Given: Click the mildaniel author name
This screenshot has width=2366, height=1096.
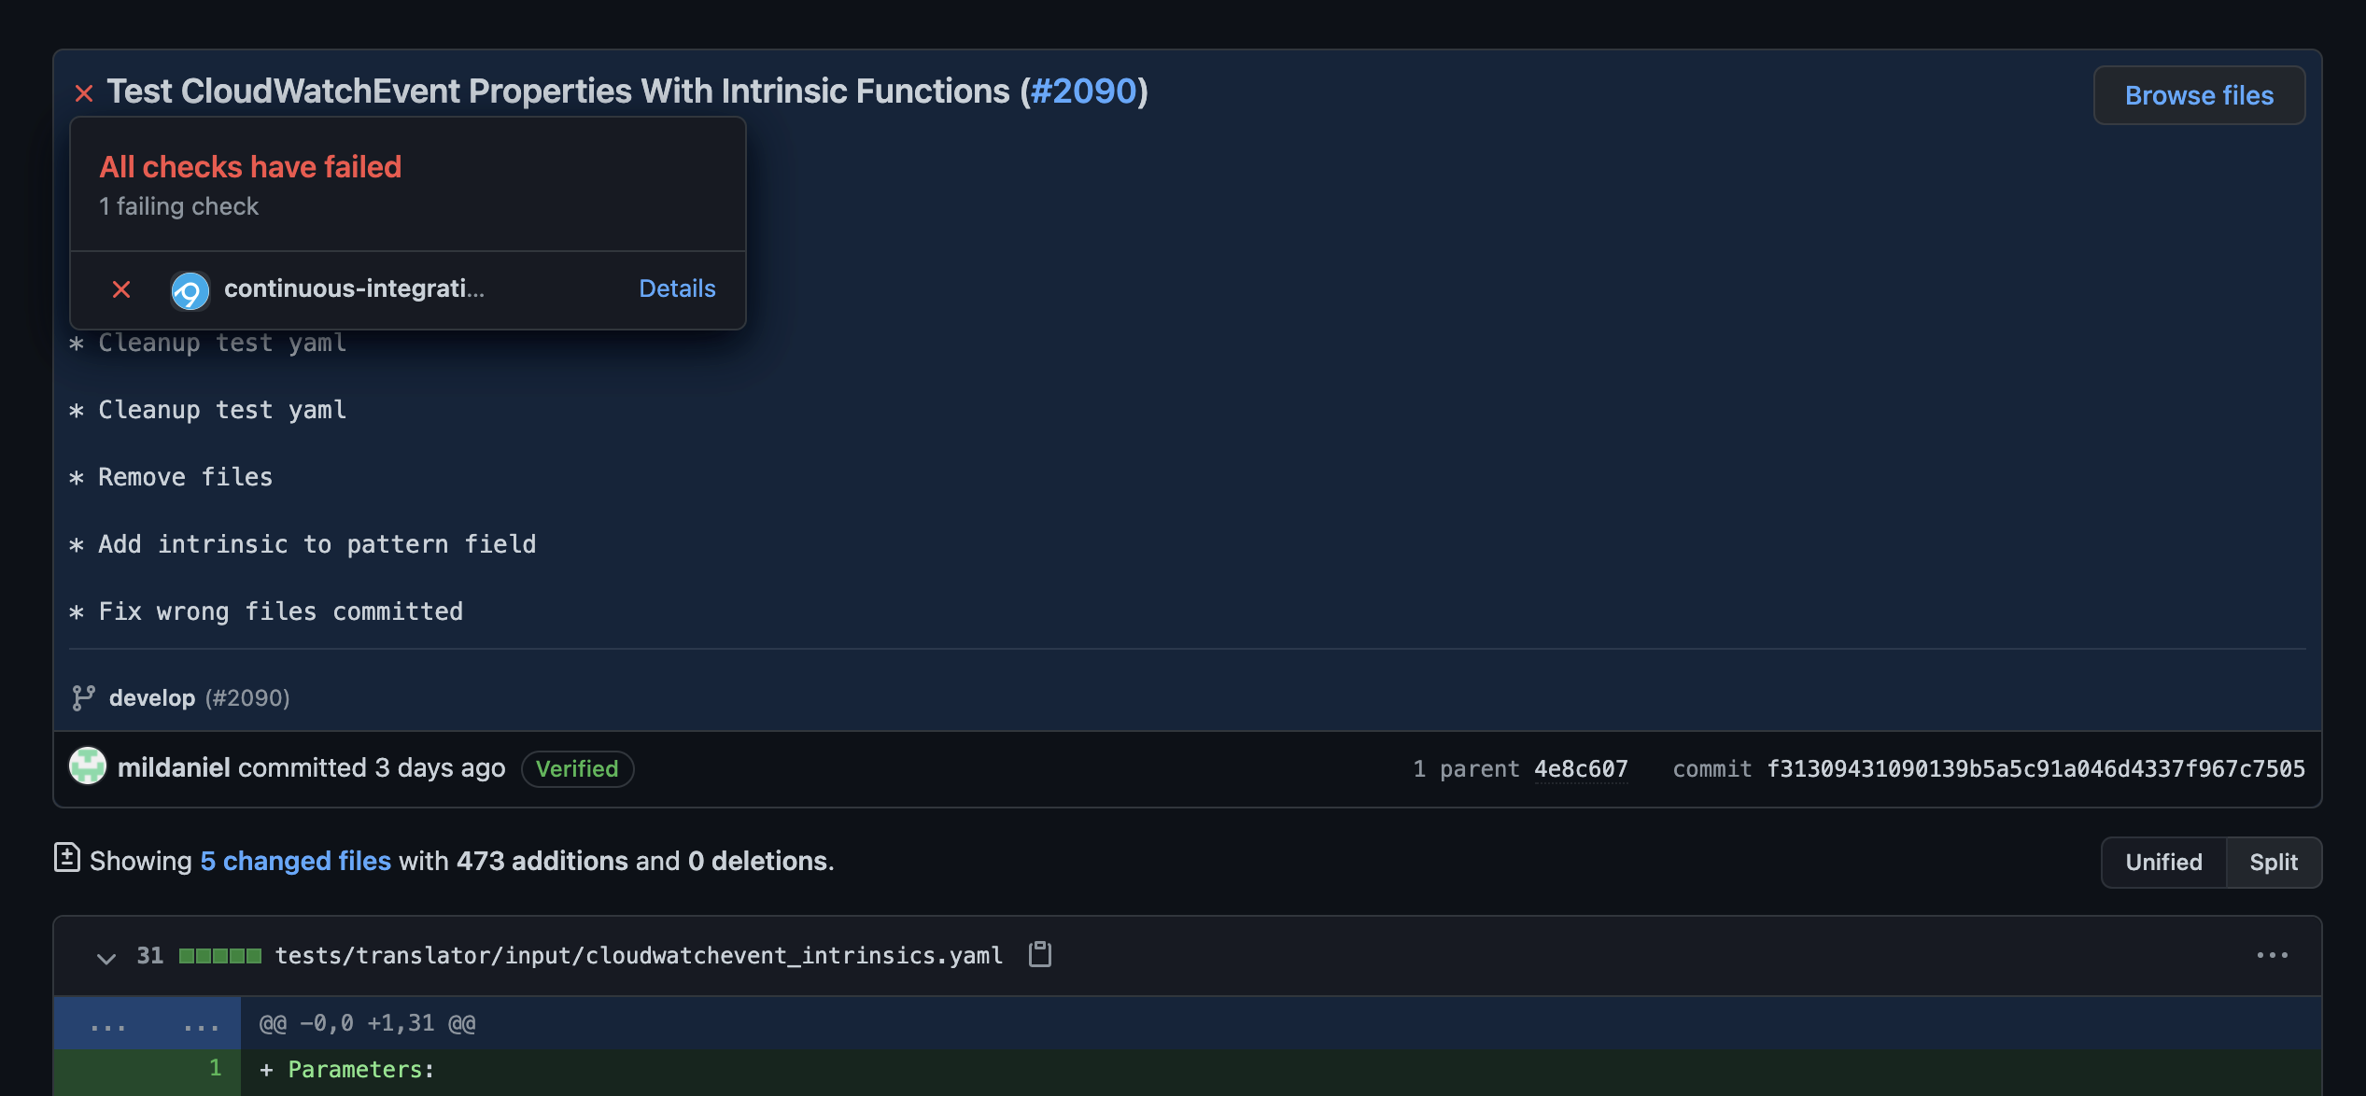Looking at the screenshot, I should click(x=174, y=767).
